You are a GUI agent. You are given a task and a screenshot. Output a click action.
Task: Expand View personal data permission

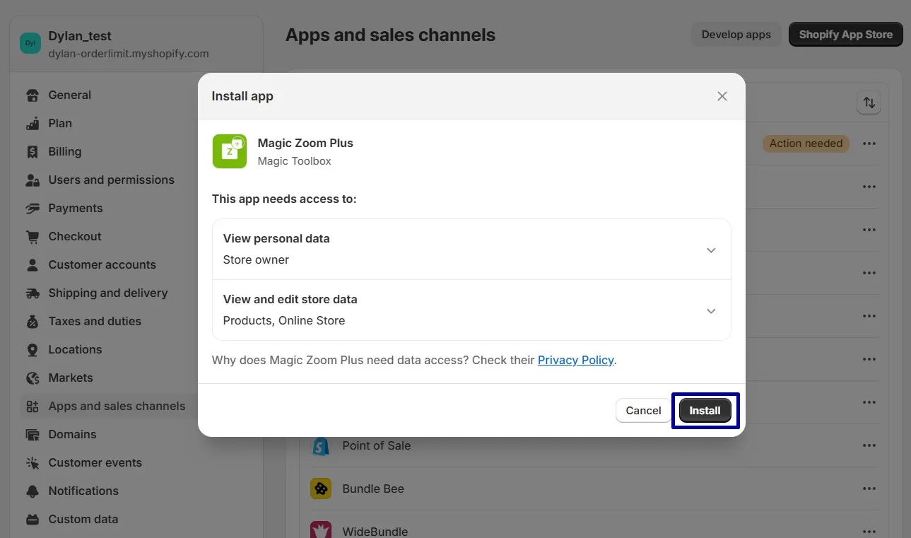click(471, 250)
